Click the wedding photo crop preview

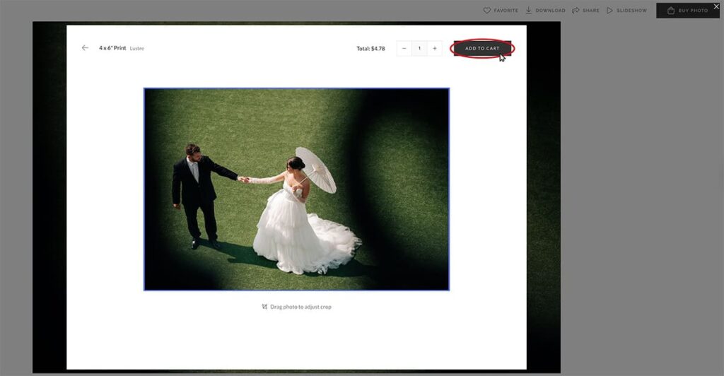pos(296,189)
